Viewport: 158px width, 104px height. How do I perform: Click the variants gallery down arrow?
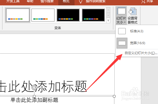[108, 15]
